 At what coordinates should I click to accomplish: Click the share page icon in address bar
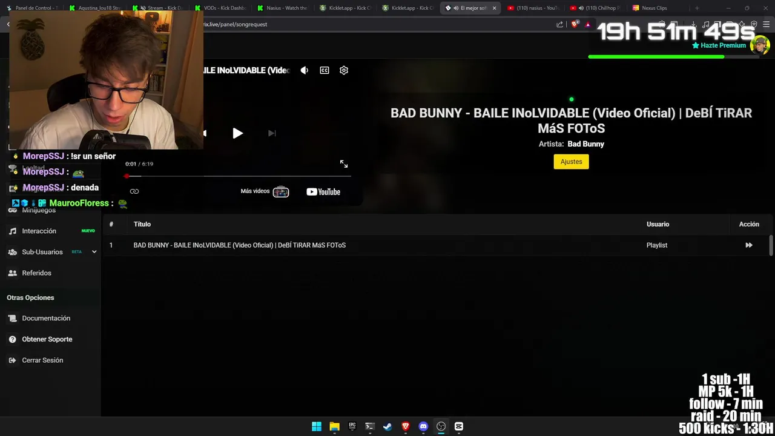pyautogui.click(x=560, y=24)
